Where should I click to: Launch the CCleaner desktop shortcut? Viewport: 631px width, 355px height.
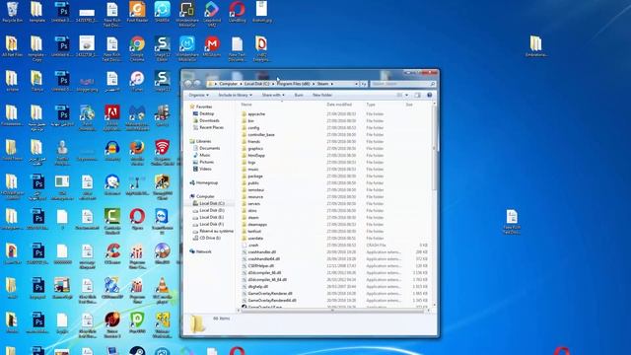click(x=112, y=253)
